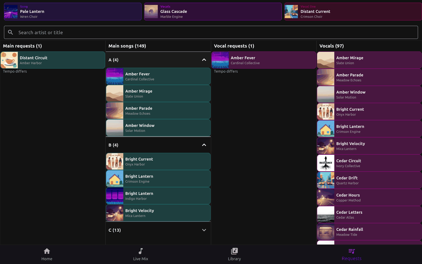Click Cedar Rainfall artwork in Vocals

tap(326, 232)
